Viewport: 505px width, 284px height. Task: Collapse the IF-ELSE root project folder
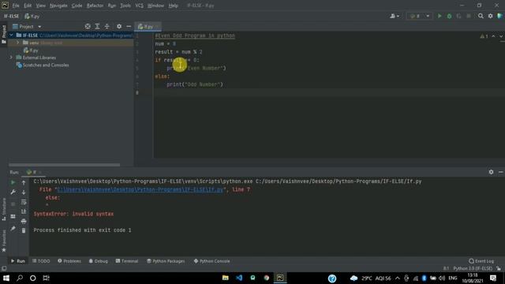(x=11, y=35)
